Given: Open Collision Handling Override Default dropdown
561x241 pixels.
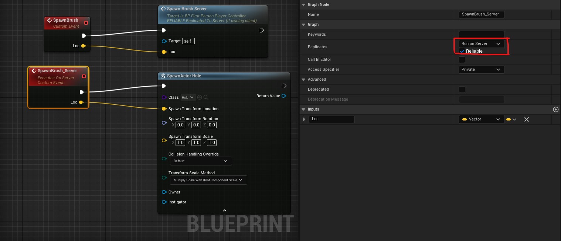Looking at the screenshot, I should click(x=201, y=161).
